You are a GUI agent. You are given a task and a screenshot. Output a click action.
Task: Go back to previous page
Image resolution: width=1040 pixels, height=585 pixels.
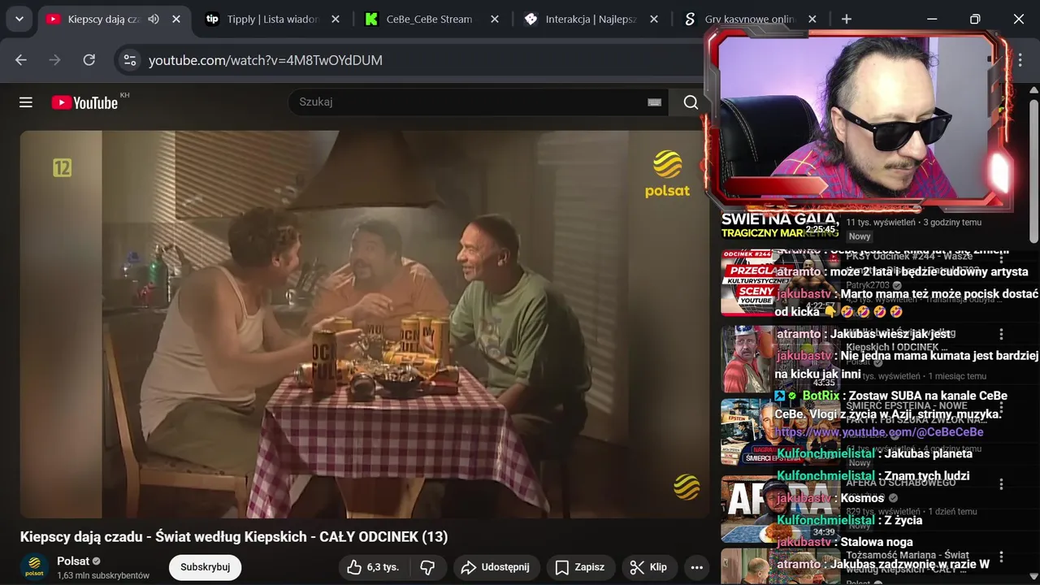coord(21,60)
